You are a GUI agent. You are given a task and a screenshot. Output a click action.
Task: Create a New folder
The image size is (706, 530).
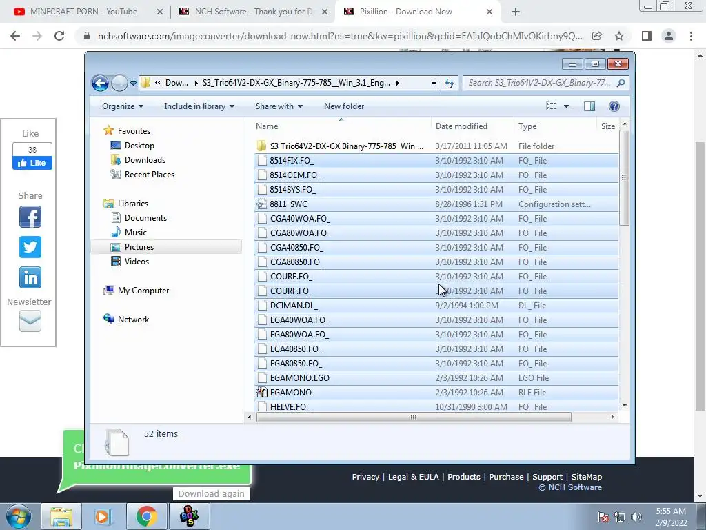coord(344,106)
